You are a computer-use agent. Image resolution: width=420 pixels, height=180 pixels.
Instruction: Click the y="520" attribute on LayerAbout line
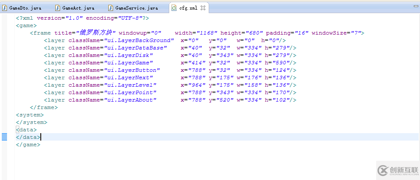[221, 101]
